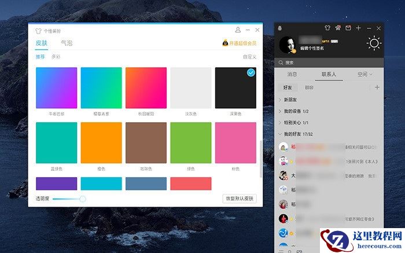405x253 pixels.
Task: Choose the cyan skin swatch in bottom row
Action: pyautogui.click(x=101, y=184)
